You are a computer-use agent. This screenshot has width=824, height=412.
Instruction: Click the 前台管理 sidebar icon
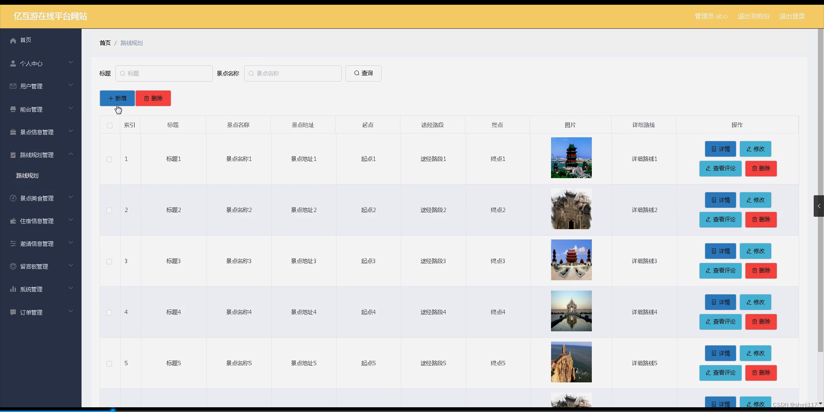[13, 109]
